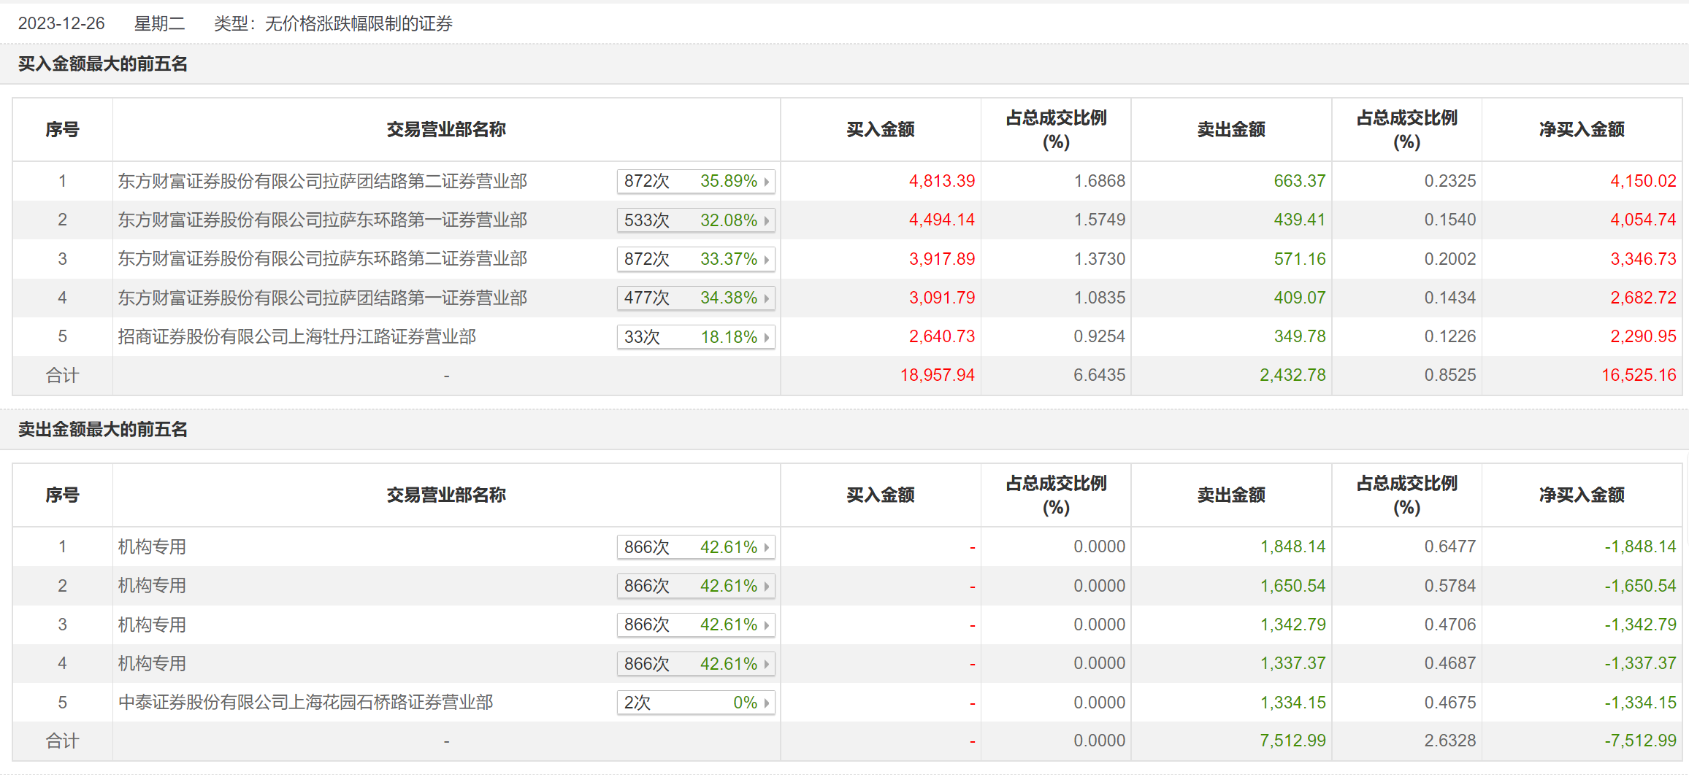
Task: Open 东方财富证券拉萨团结路第二证券营业部 link
Action: click(322, 181)
